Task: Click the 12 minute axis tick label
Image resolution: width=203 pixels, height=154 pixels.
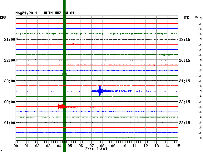Action: 146,146
